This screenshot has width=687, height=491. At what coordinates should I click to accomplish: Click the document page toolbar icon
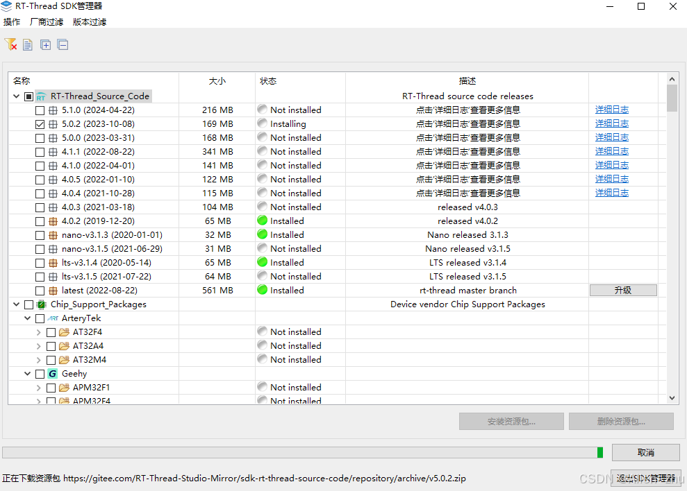[28, 44]
